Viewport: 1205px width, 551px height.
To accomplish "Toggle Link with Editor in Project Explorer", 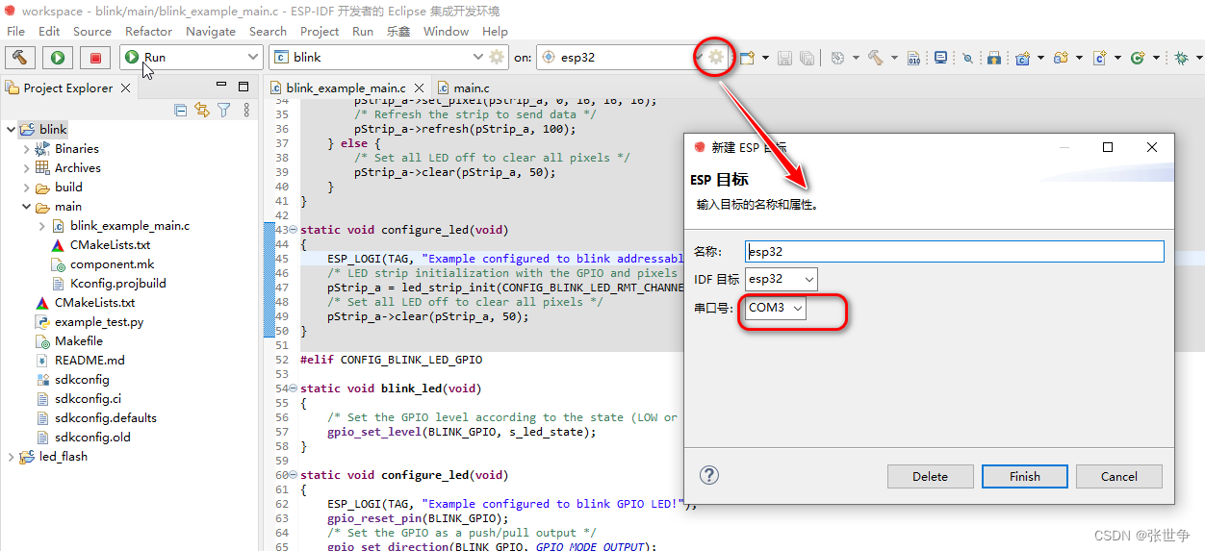I will (202, 111).
